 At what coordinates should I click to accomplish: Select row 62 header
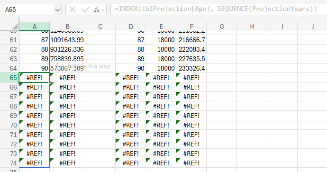point(9,49)
